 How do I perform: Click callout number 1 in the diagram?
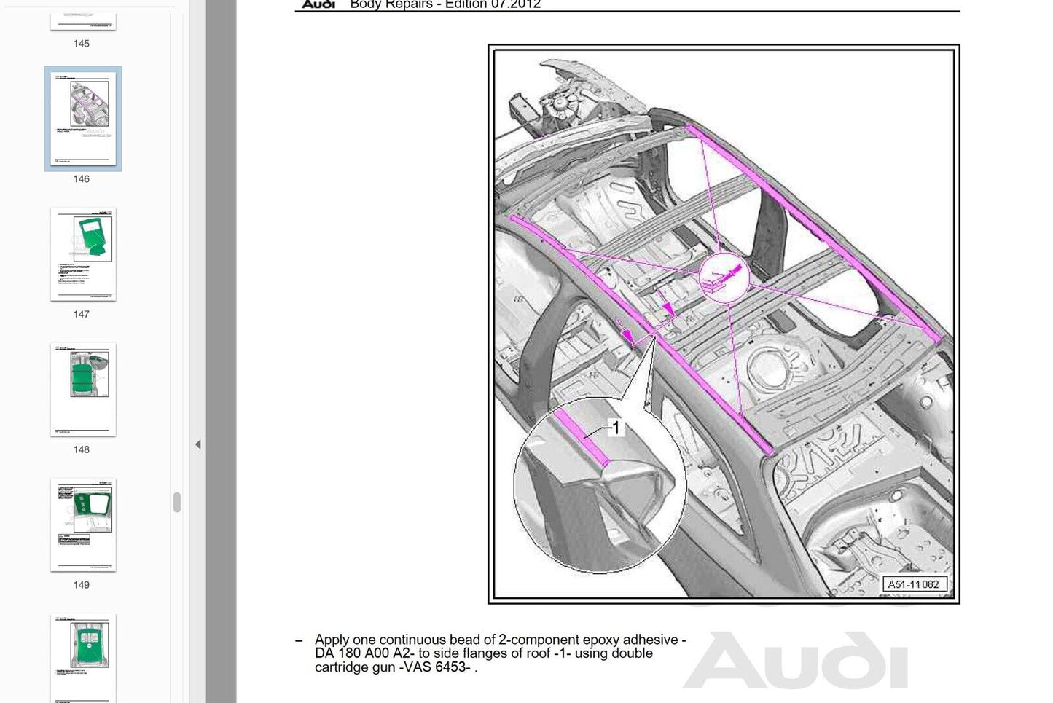coord(616,428)
